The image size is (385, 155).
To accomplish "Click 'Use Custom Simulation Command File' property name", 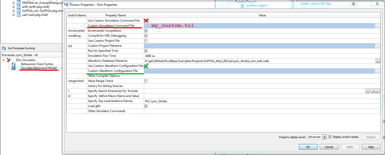I will 114,21.
